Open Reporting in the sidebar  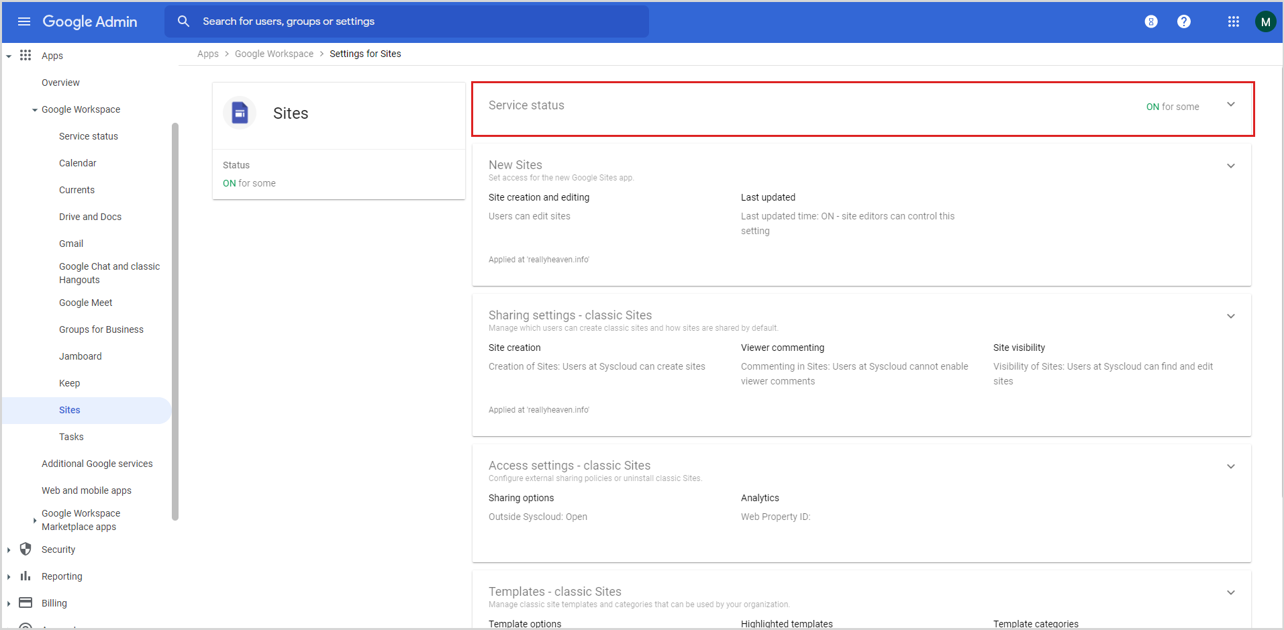coord(62,576)
